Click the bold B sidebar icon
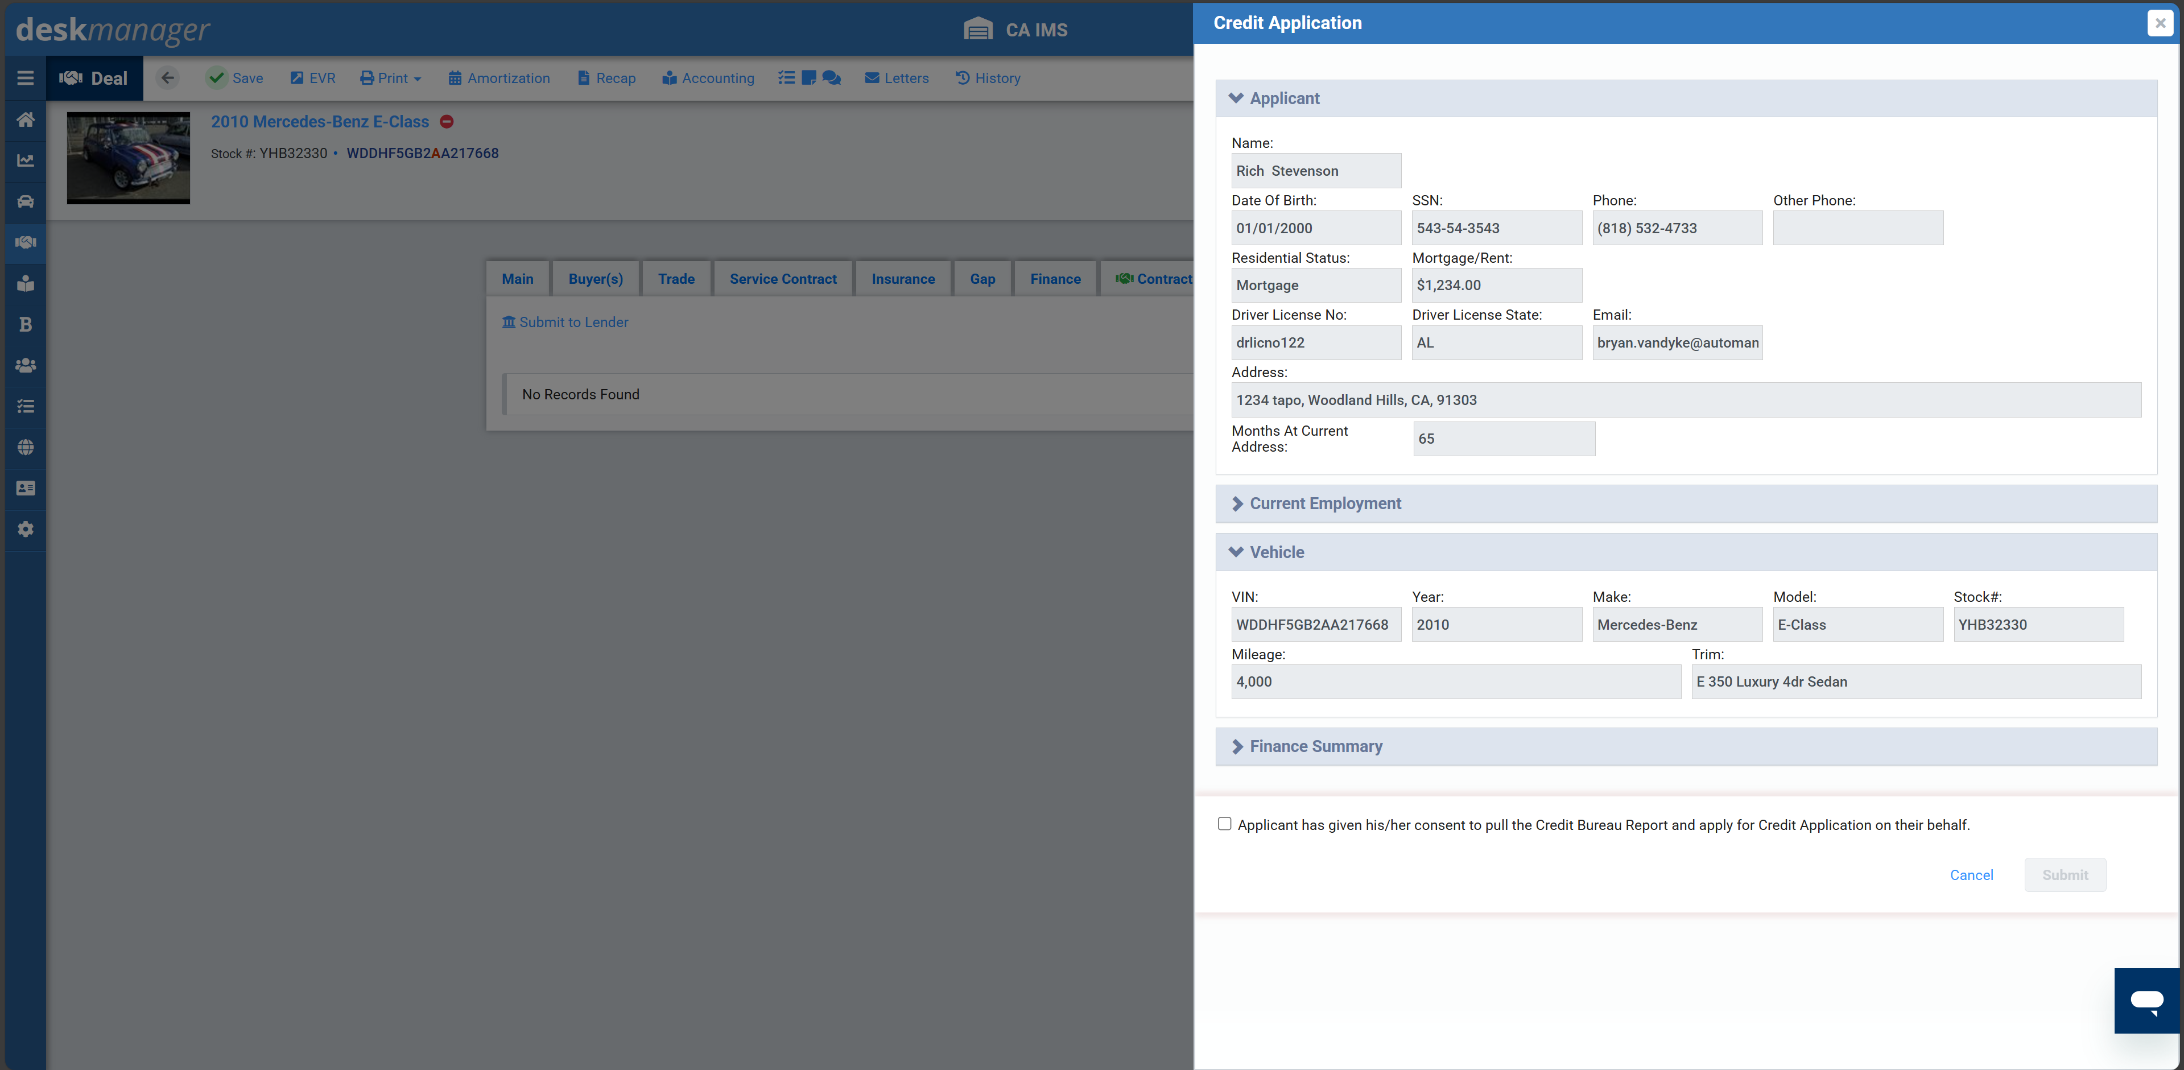 (x=26, y=324)
